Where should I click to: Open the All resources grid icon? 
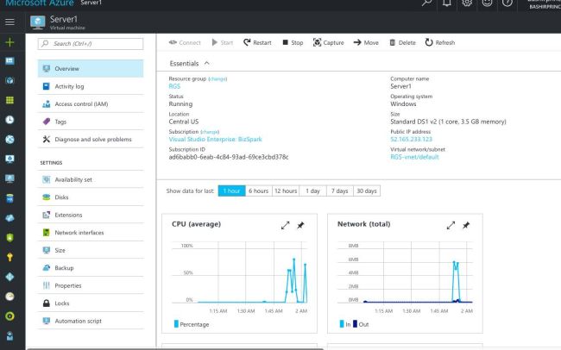9,100
